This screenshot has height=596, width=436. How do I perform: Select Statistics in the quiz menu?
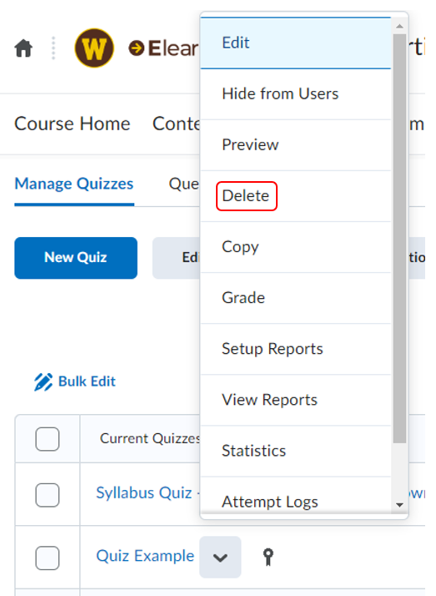(x=296, y=451)
